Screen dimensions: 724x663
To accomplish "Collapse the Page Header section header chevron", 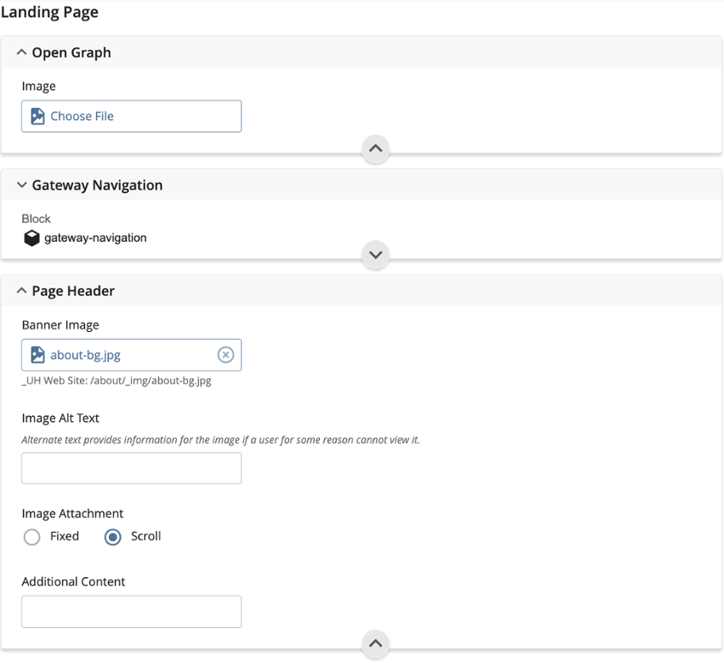I will (x=21, y=290).
